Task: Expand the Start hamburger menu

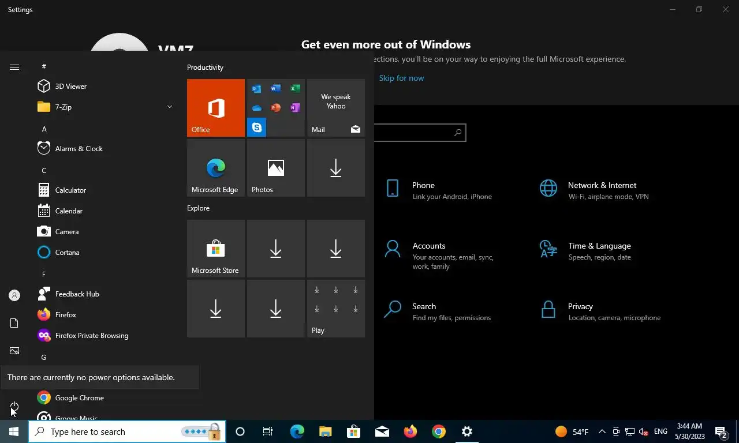Action: pyautogui.click(x=14, y=67)
